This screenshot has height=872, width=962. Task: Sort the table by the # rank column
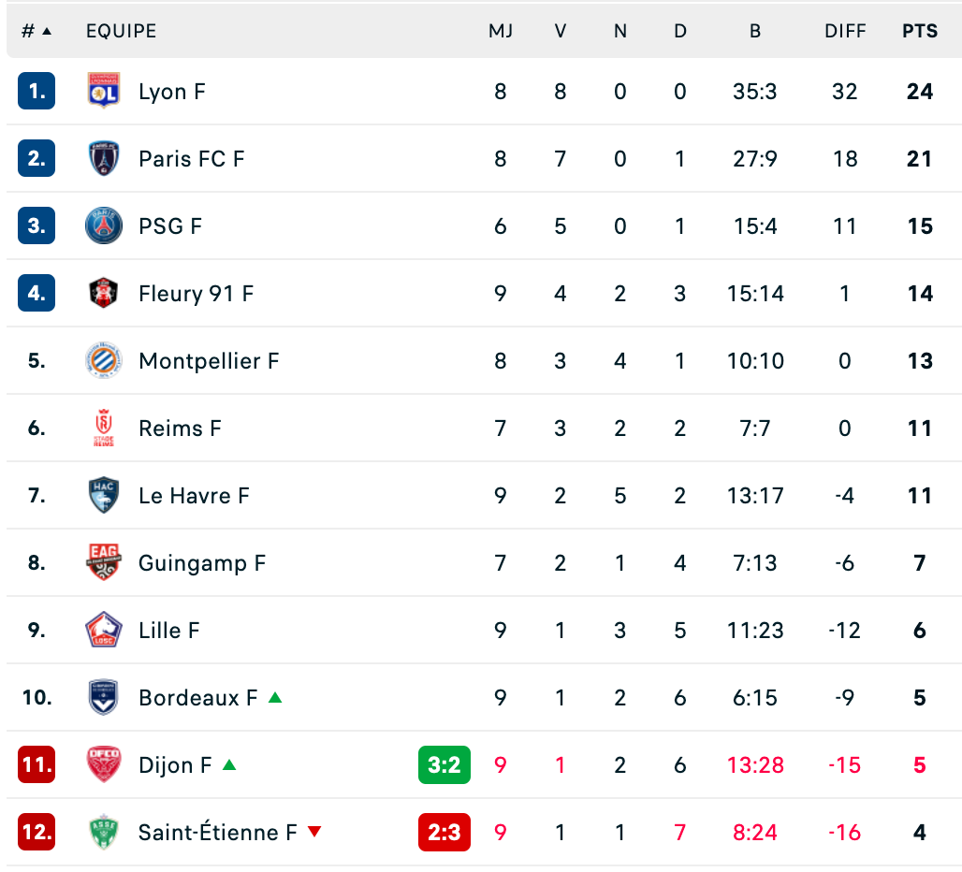28,31
